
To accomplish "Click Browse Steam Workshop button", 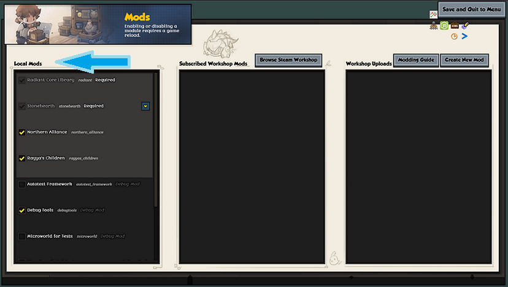I will (x=288, y=60).
